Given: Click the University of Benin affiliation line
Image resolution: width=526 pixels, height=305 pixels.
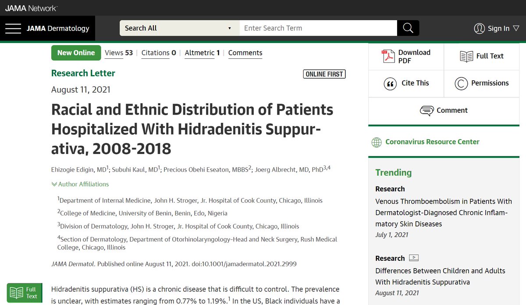Looking at the screenshot, I should [142, 213].
